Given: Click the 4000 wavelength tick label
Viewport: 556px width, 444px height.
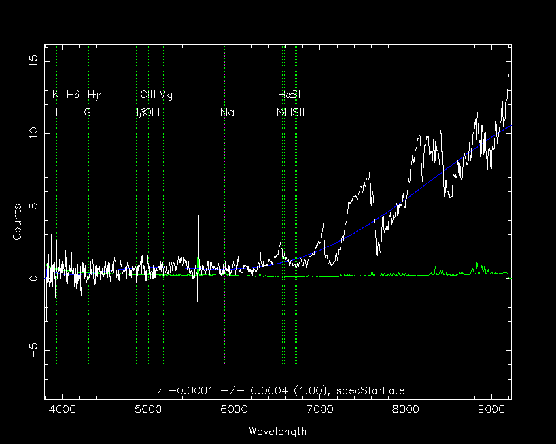Looking at the screenshot, I should click(x=62, y=409).
